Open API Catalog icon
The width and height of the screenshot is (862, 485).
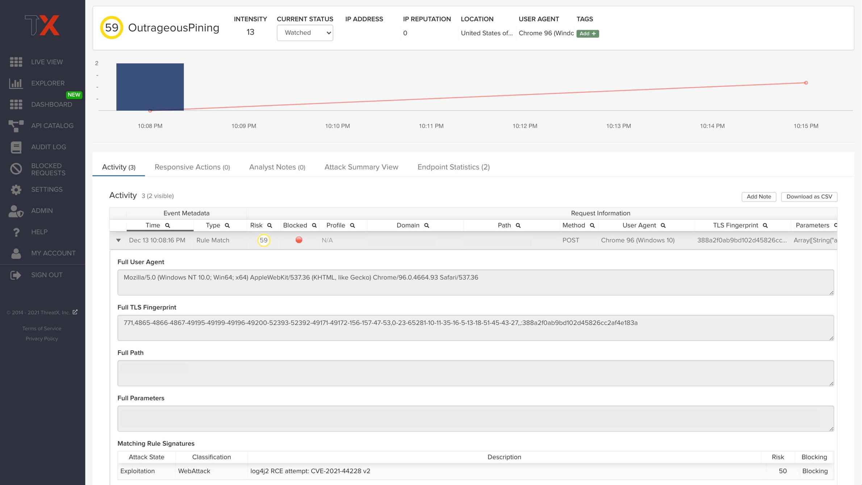coord(16,126)
